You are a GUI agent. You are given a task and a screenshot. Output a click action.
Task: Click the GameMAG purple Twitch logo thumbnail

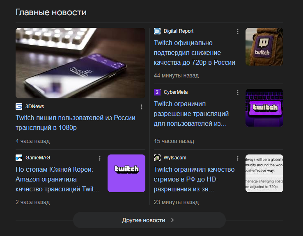[x=126, y=173]
